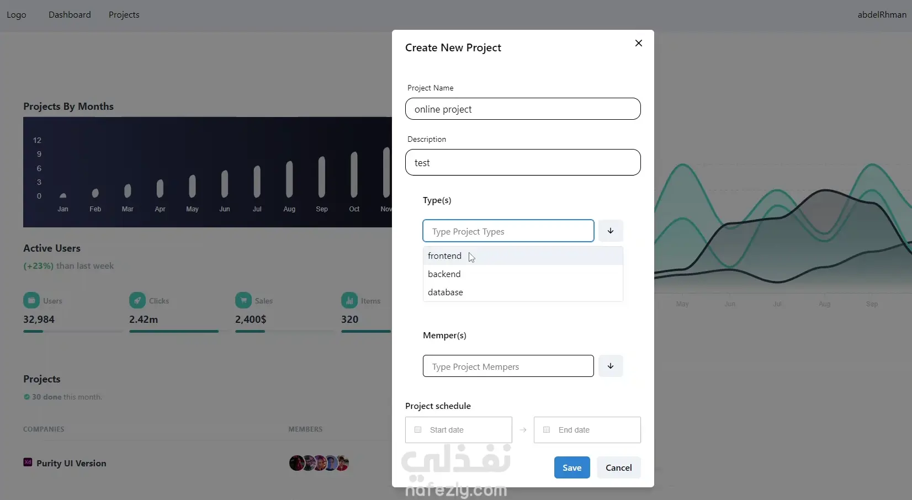Cancel project creation
Image resolution: width=912 pixels, height=500 pixels.
click(619, 467)
